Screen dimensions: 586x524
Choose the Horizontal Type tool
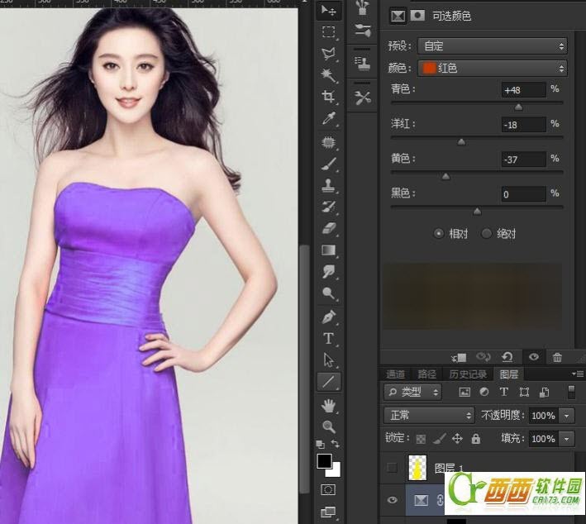(x=329, y=338)
